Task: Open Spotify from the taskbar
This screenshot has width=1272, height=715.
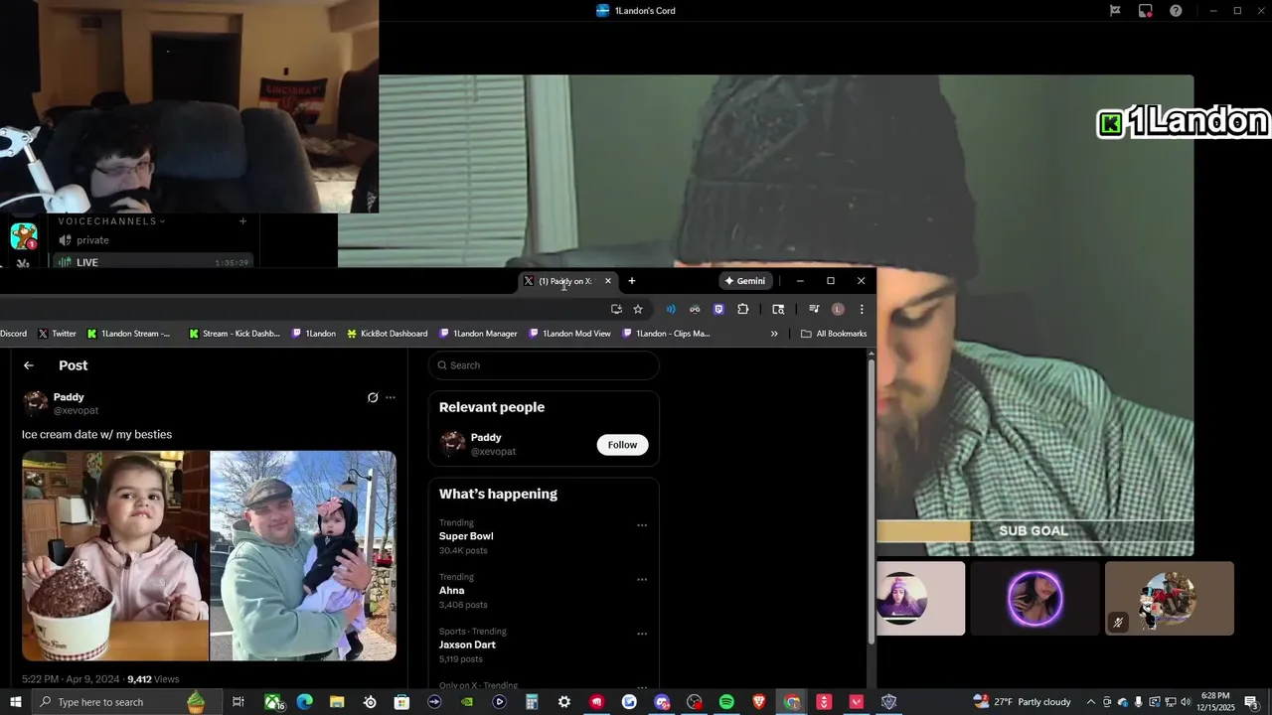Action: coord(726,702)
